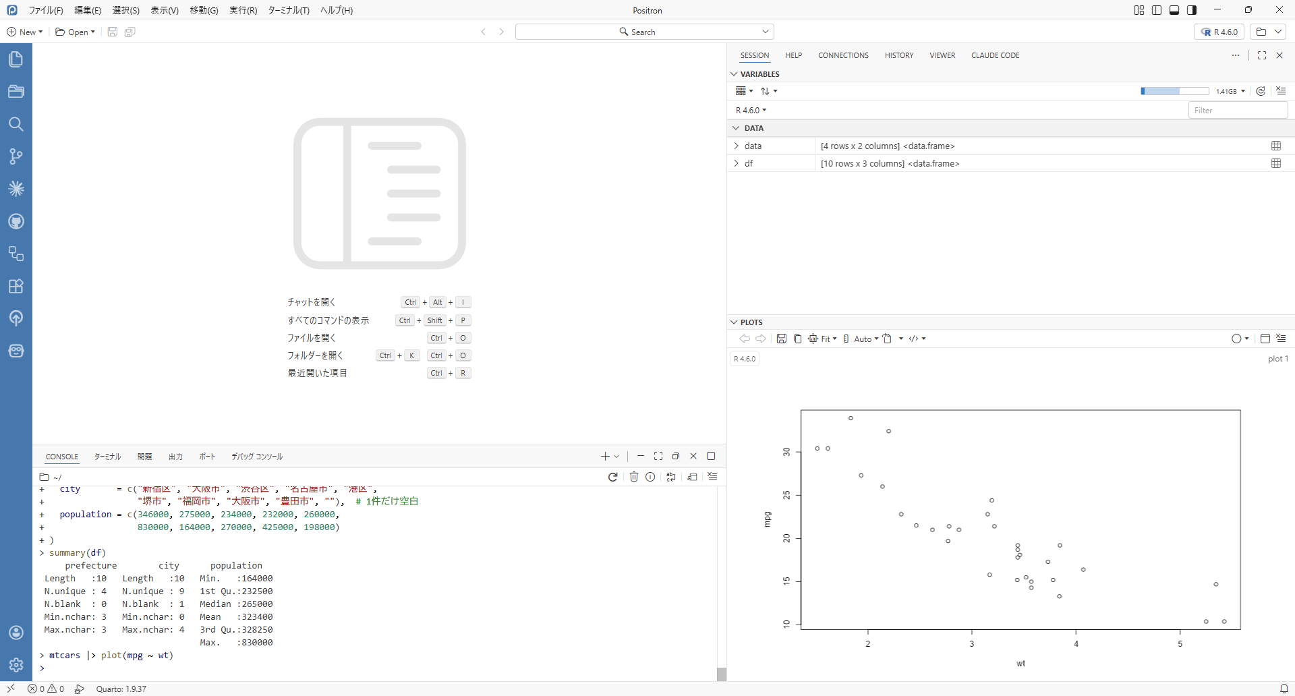Save the current plot to file
Viewport: 1295px width, 696px height.
tap(781, 339)
